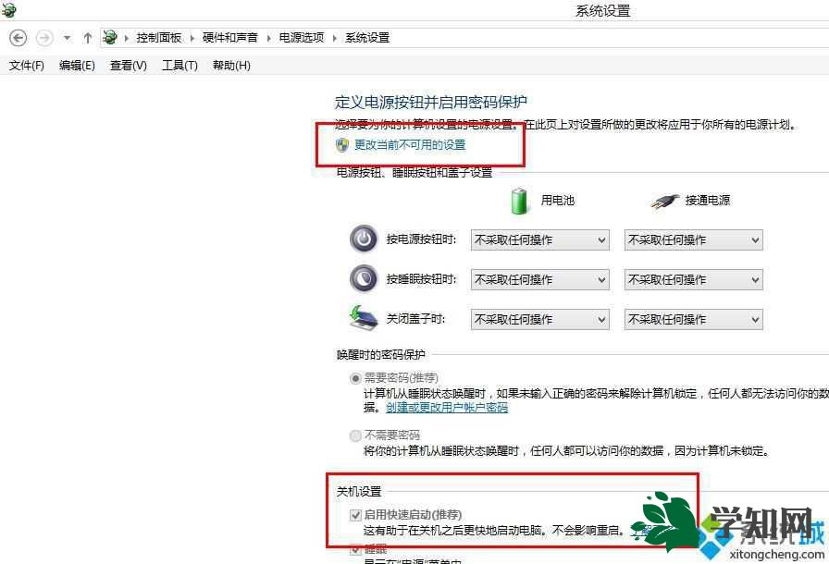Select the 不需要密码 radio button

[355, 435]
